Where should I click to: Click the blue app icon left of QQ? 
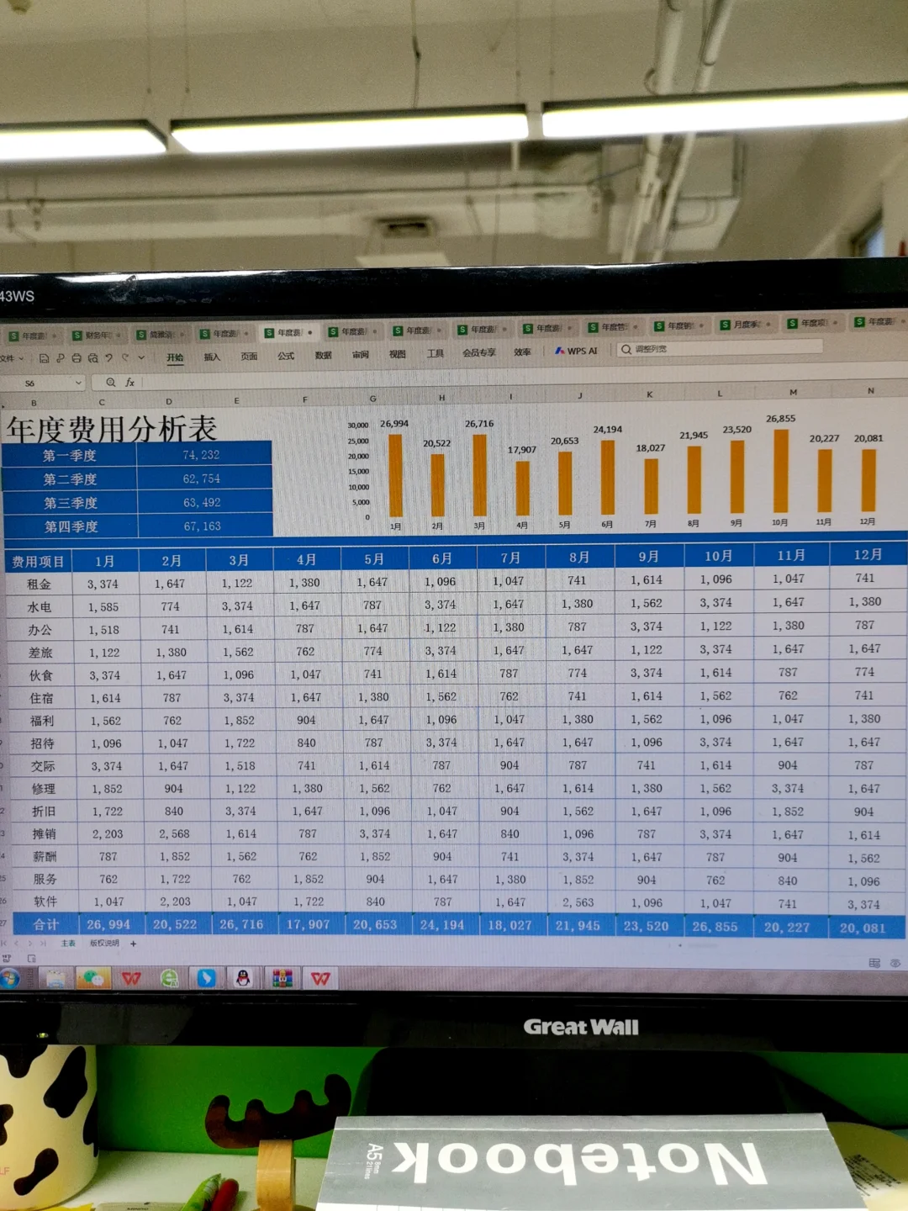(x=206, y=978)
